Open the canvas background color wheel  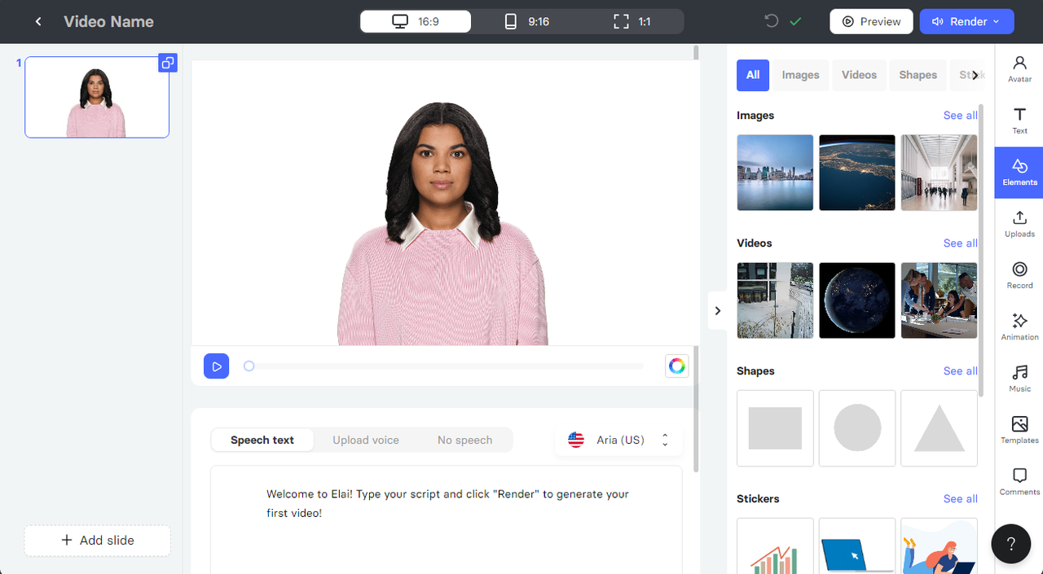[x=676, y=366]
